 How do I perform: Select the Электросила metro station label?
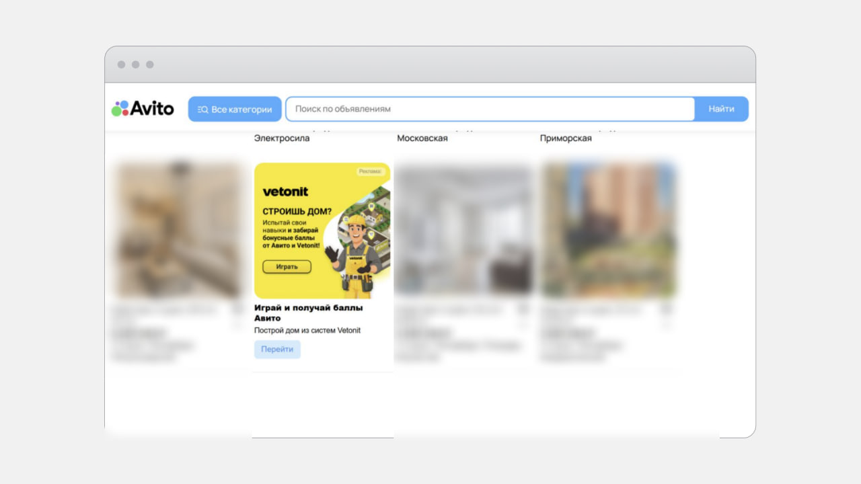[x=282, y=138]
